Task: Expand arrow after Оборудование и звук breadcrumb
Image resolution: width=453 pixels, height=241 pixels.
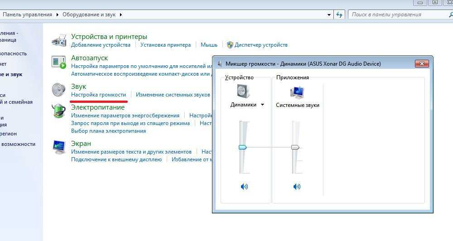Action: [x=121, y=14]
